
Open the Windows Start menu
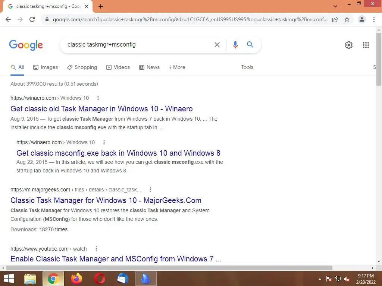coord(9,279)
